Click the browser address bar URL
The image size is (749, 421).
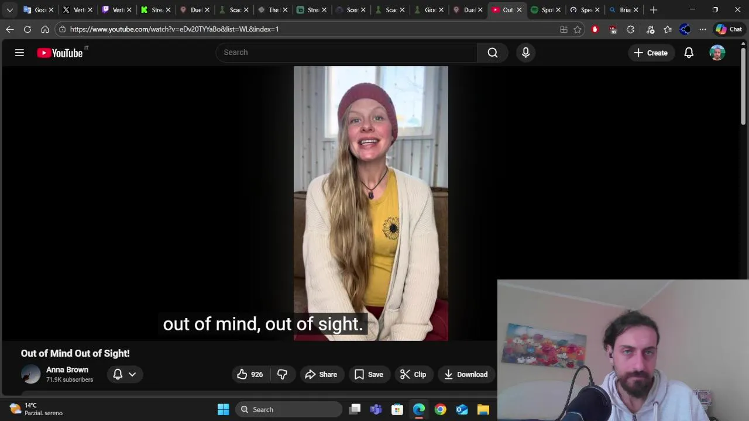point(174,29)
